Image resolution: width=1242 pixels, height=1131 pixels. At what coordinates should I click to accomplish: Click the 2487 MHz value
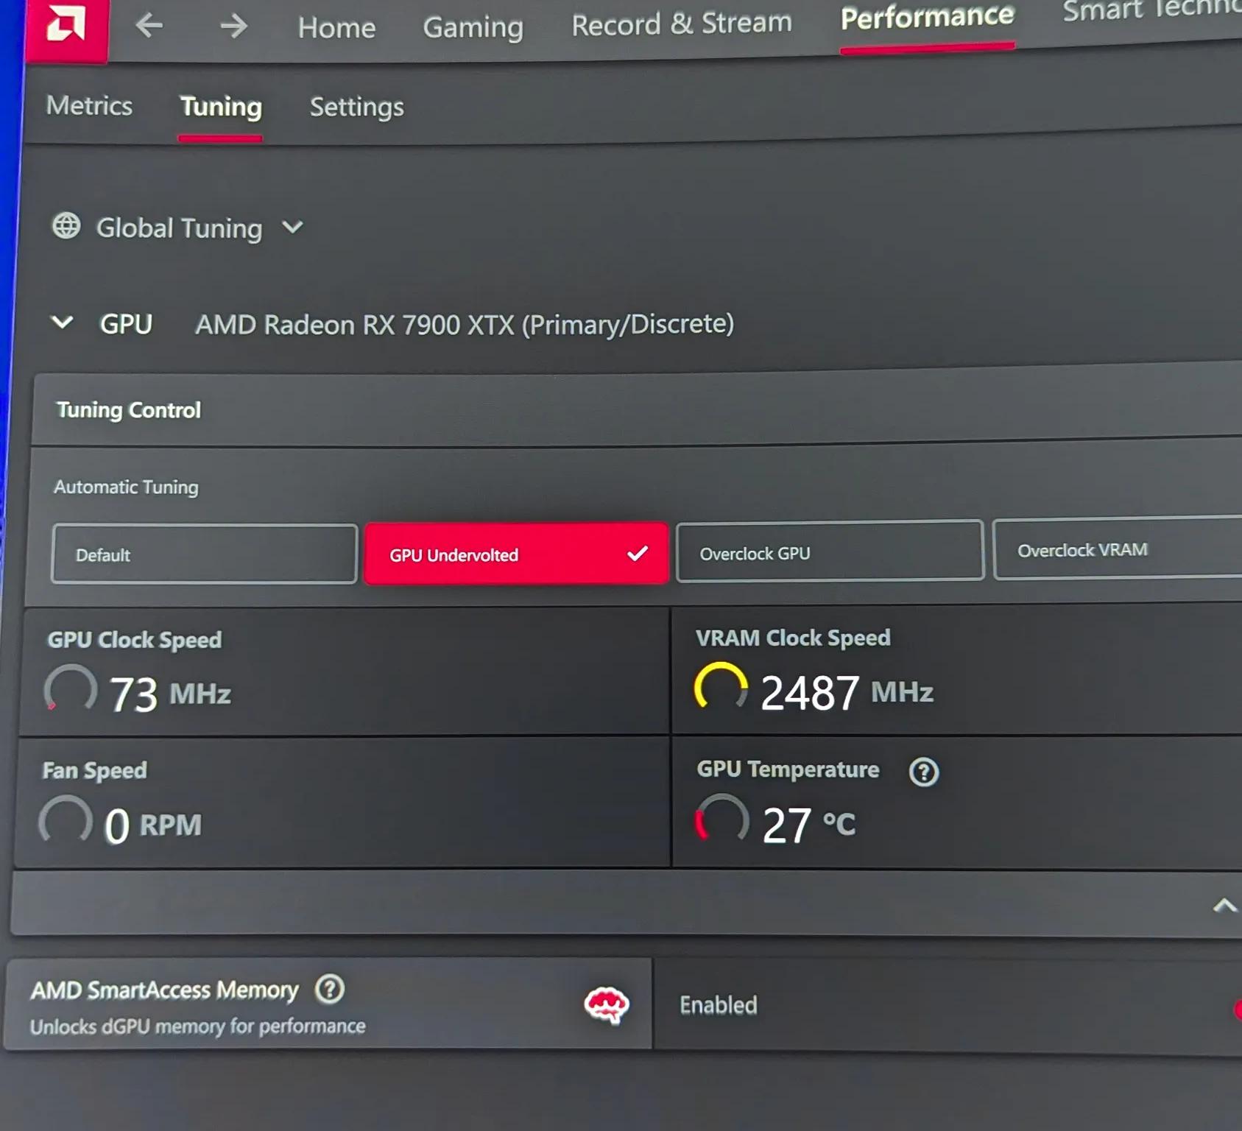point(847,692)
